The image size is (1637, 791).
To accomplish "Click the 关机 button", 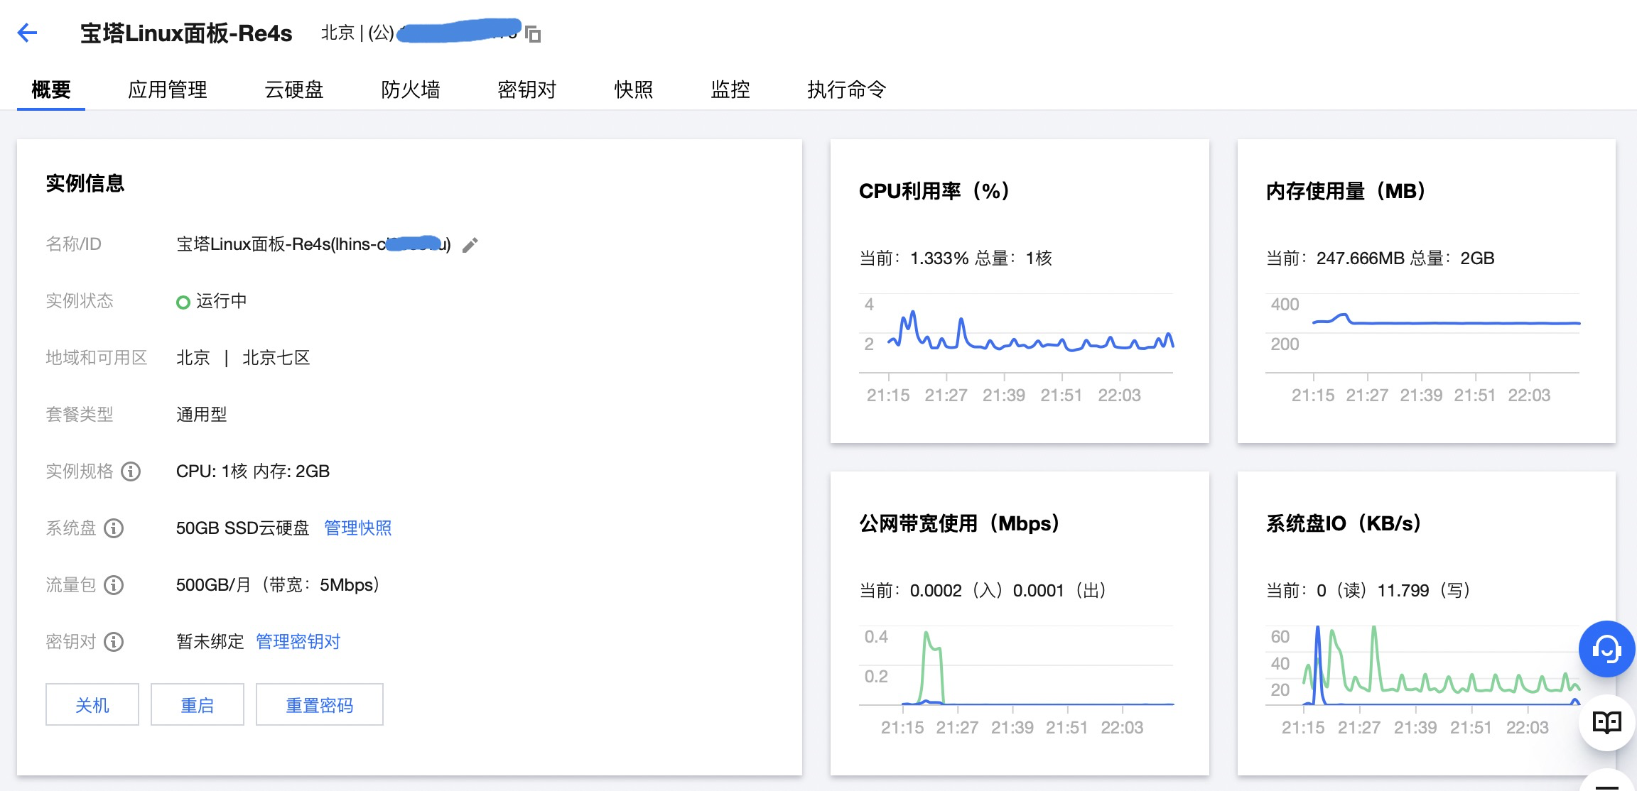I will tap(92, 705).
